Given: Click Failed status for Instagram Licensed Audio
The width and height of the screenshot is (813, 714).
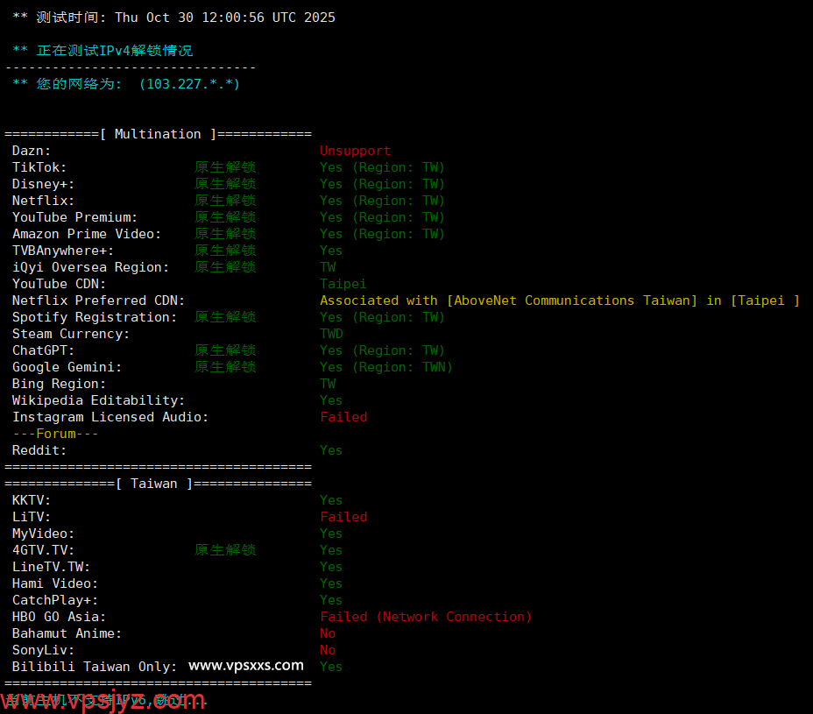Looking at the screenshot, I should 343,417.
